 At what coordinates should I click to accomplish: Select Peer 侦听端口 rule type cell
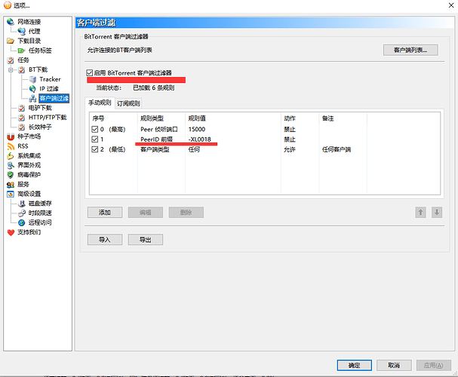(x=159, y=129)
